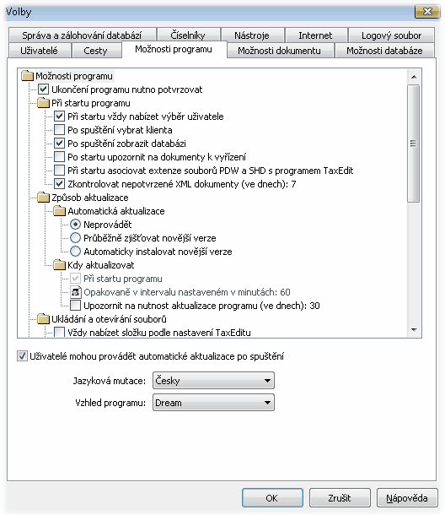Screen dimensions: 445x515
Task: Click the Automatická aktualizace folder icon
Action: 59,211
